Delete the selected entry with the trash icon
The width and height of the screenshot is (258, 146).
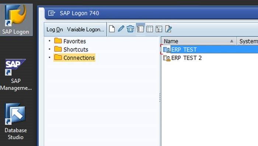130,29
